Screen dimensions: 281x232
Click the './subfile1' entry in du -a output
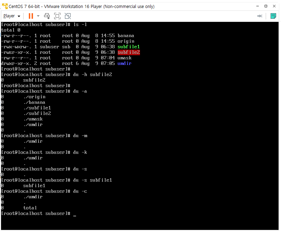tap(37, 108)
